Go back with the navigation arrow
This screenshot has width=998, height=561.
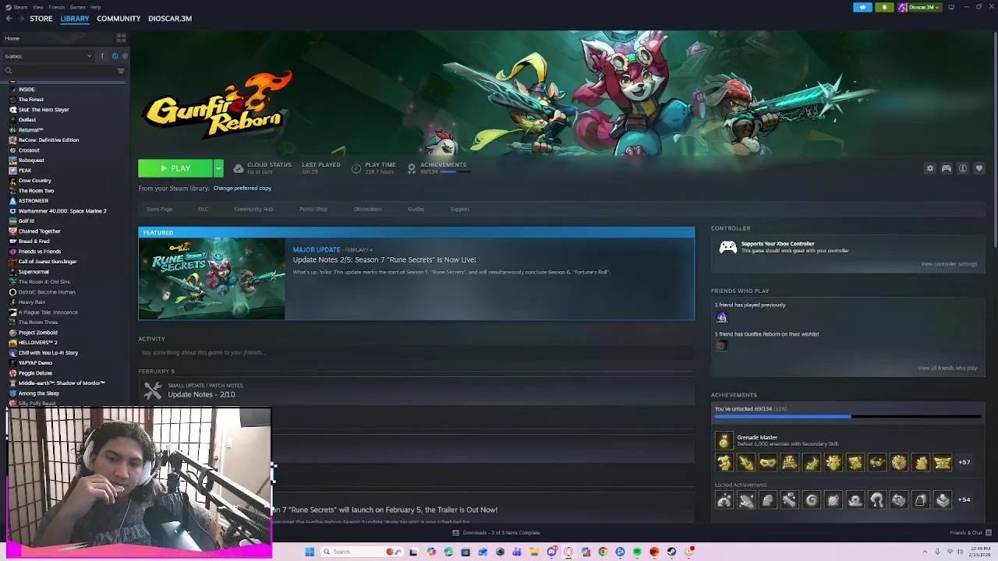9,19
